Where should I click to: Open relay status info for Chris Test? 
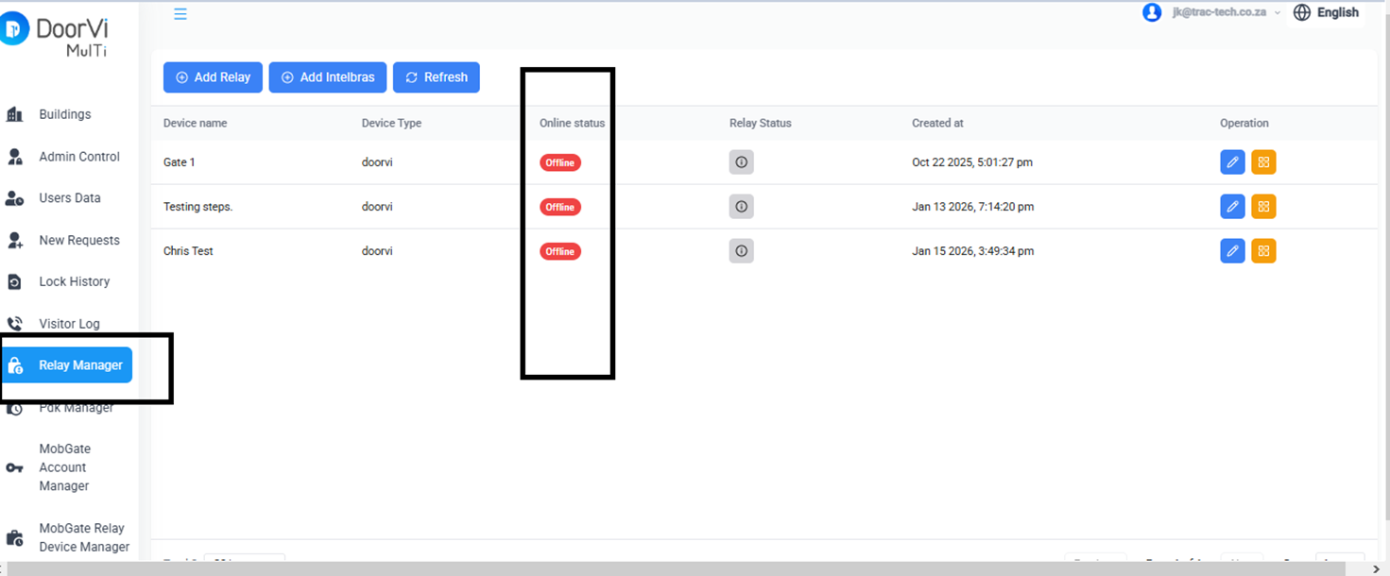[x=742, y=251]
